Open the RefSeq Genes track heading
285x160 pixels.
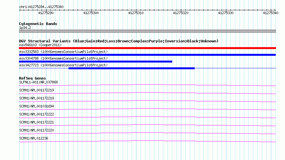[x=33, y=78]
